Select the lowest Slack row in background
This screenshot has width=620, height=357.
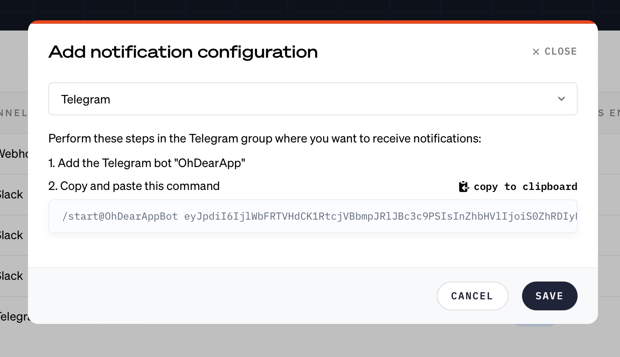point(12,276)
